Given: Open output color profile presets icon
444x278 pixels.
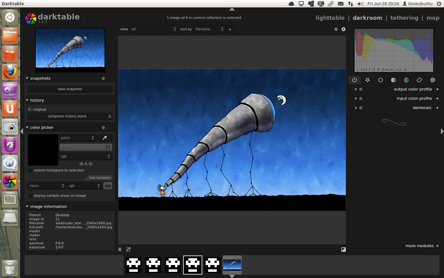Looking at the screenshot, I should coord(356,89).
